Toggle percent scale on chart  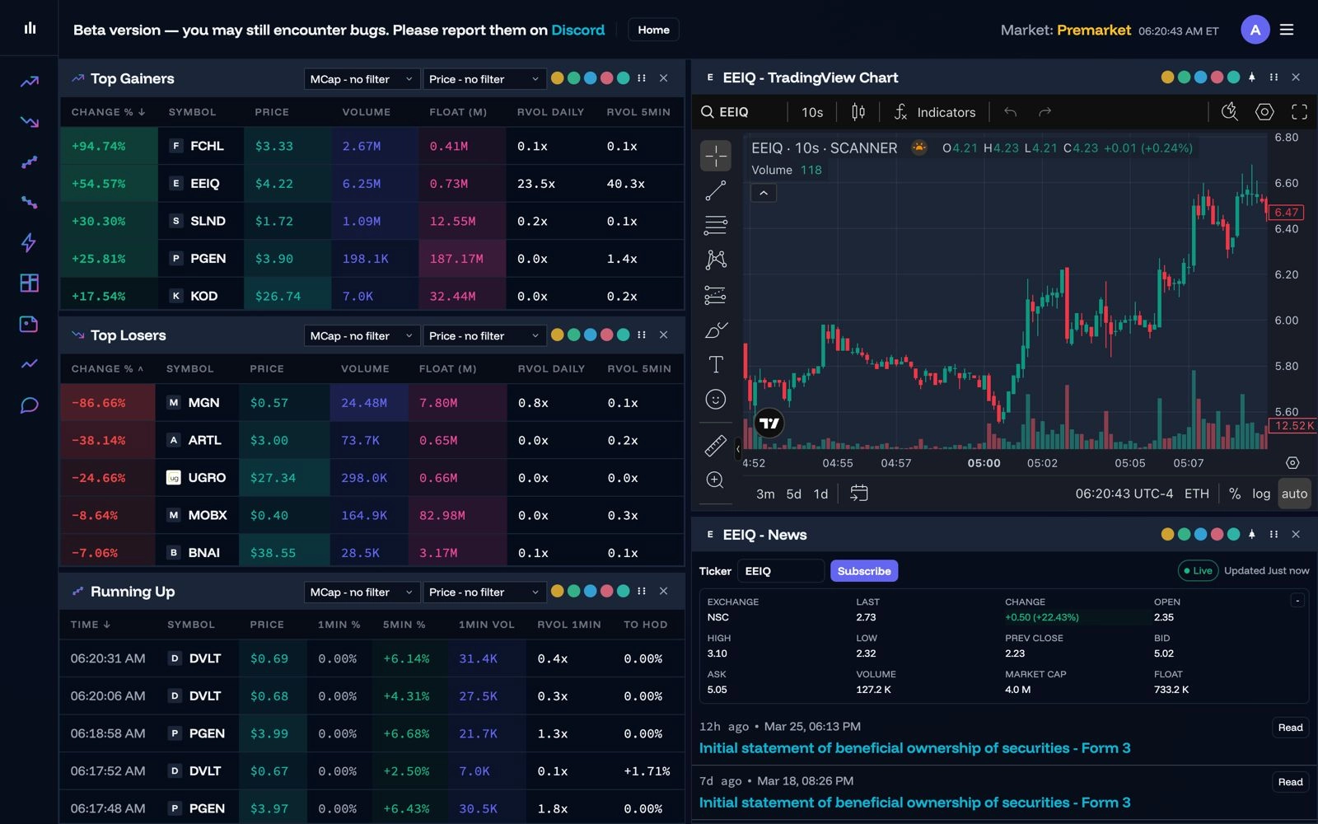tap(1234, 494)
